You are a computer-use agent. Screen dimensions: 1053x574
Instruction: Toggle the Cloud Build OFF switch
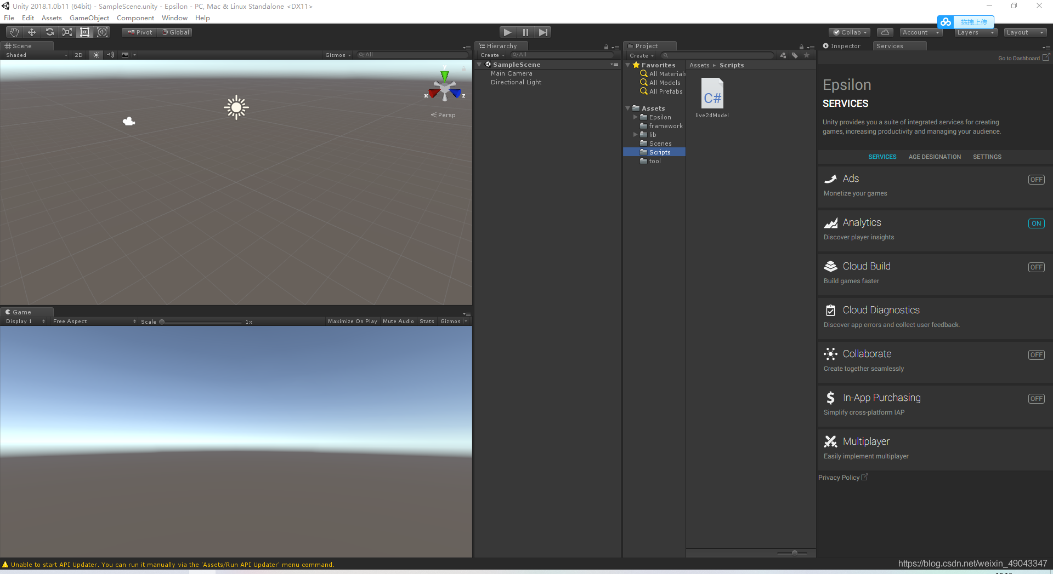tap(1037, 267)
